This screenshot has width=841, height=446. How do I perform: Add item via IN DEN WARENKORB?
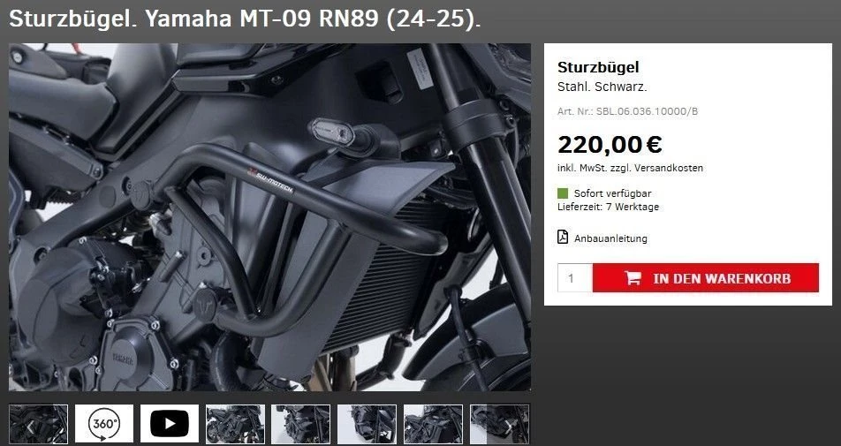706,277
